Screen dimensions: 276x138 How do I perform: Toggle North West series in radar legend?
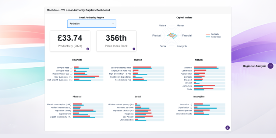[213, 37]
